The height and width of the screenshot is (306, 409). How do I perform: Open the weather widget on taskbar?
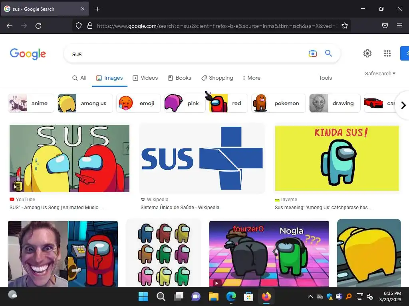(12, 295)
